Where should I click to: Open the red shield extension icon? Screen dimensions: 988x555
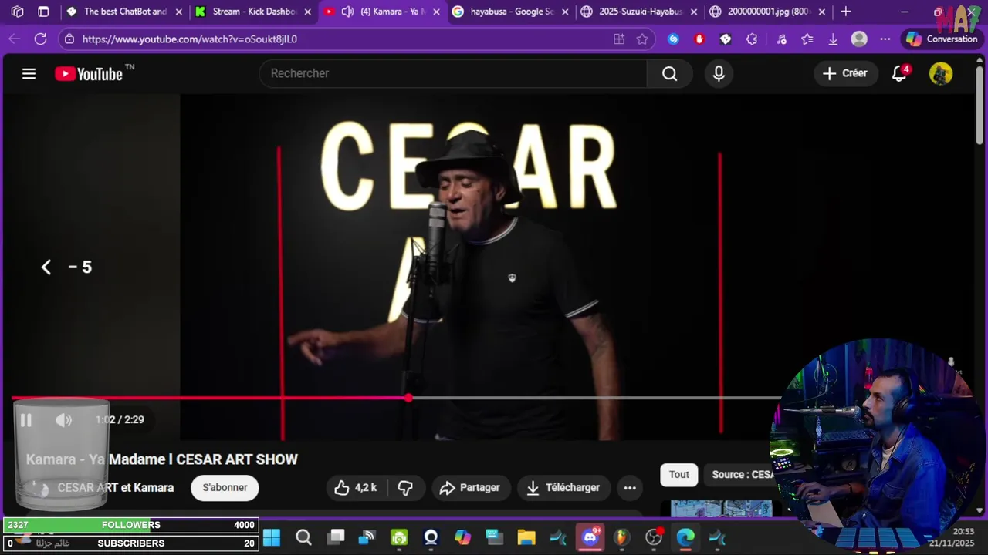[x=699, y=39]
